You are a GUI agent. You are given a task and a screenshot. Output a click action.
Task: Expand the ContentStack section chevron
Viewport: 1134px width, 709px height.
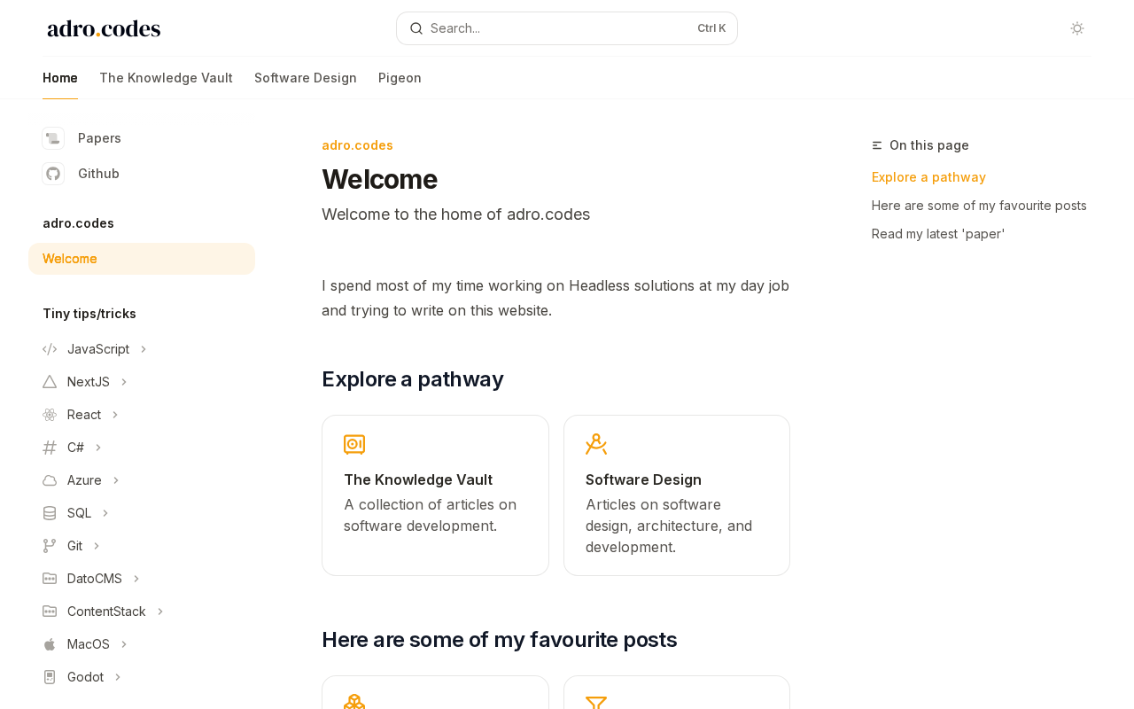tap(160, 612)
